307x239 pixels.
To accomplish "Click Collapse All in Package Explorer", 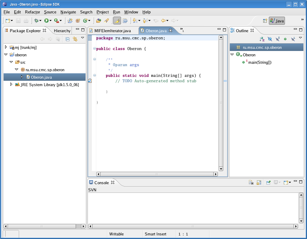I will [x=68, y=39].
